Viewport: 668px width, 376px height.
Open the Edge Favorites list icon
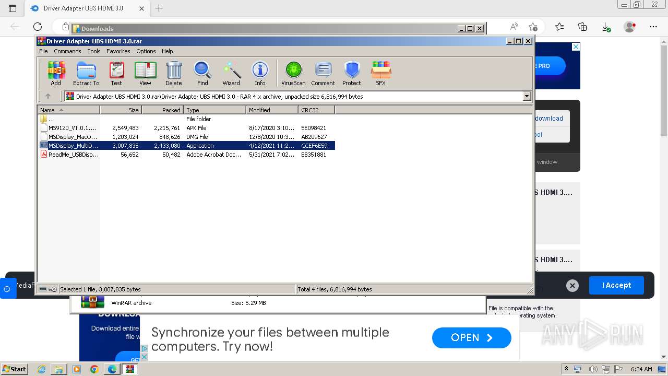559,27
